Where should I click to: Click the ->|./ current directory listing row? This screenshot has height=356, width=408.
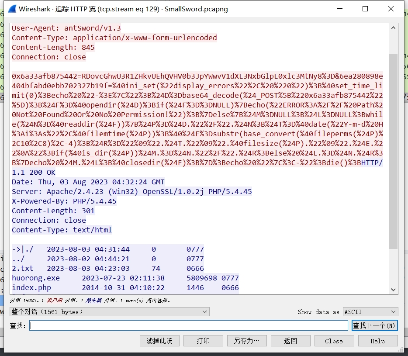click(x=108, y=249)
